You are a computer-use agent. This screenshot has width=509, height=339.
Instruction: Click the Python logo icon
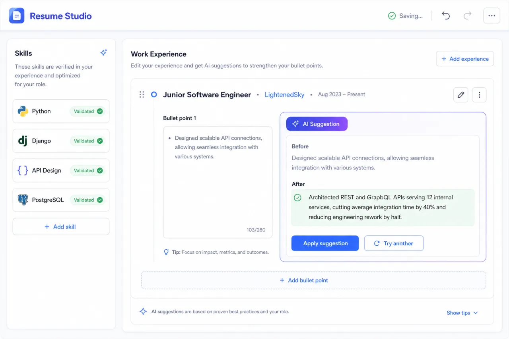click(x=23, y=111)
